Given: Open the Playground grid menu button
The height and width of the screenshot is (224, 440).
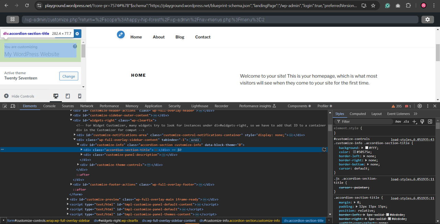Looking at the screenshot, I should (12, 20).
